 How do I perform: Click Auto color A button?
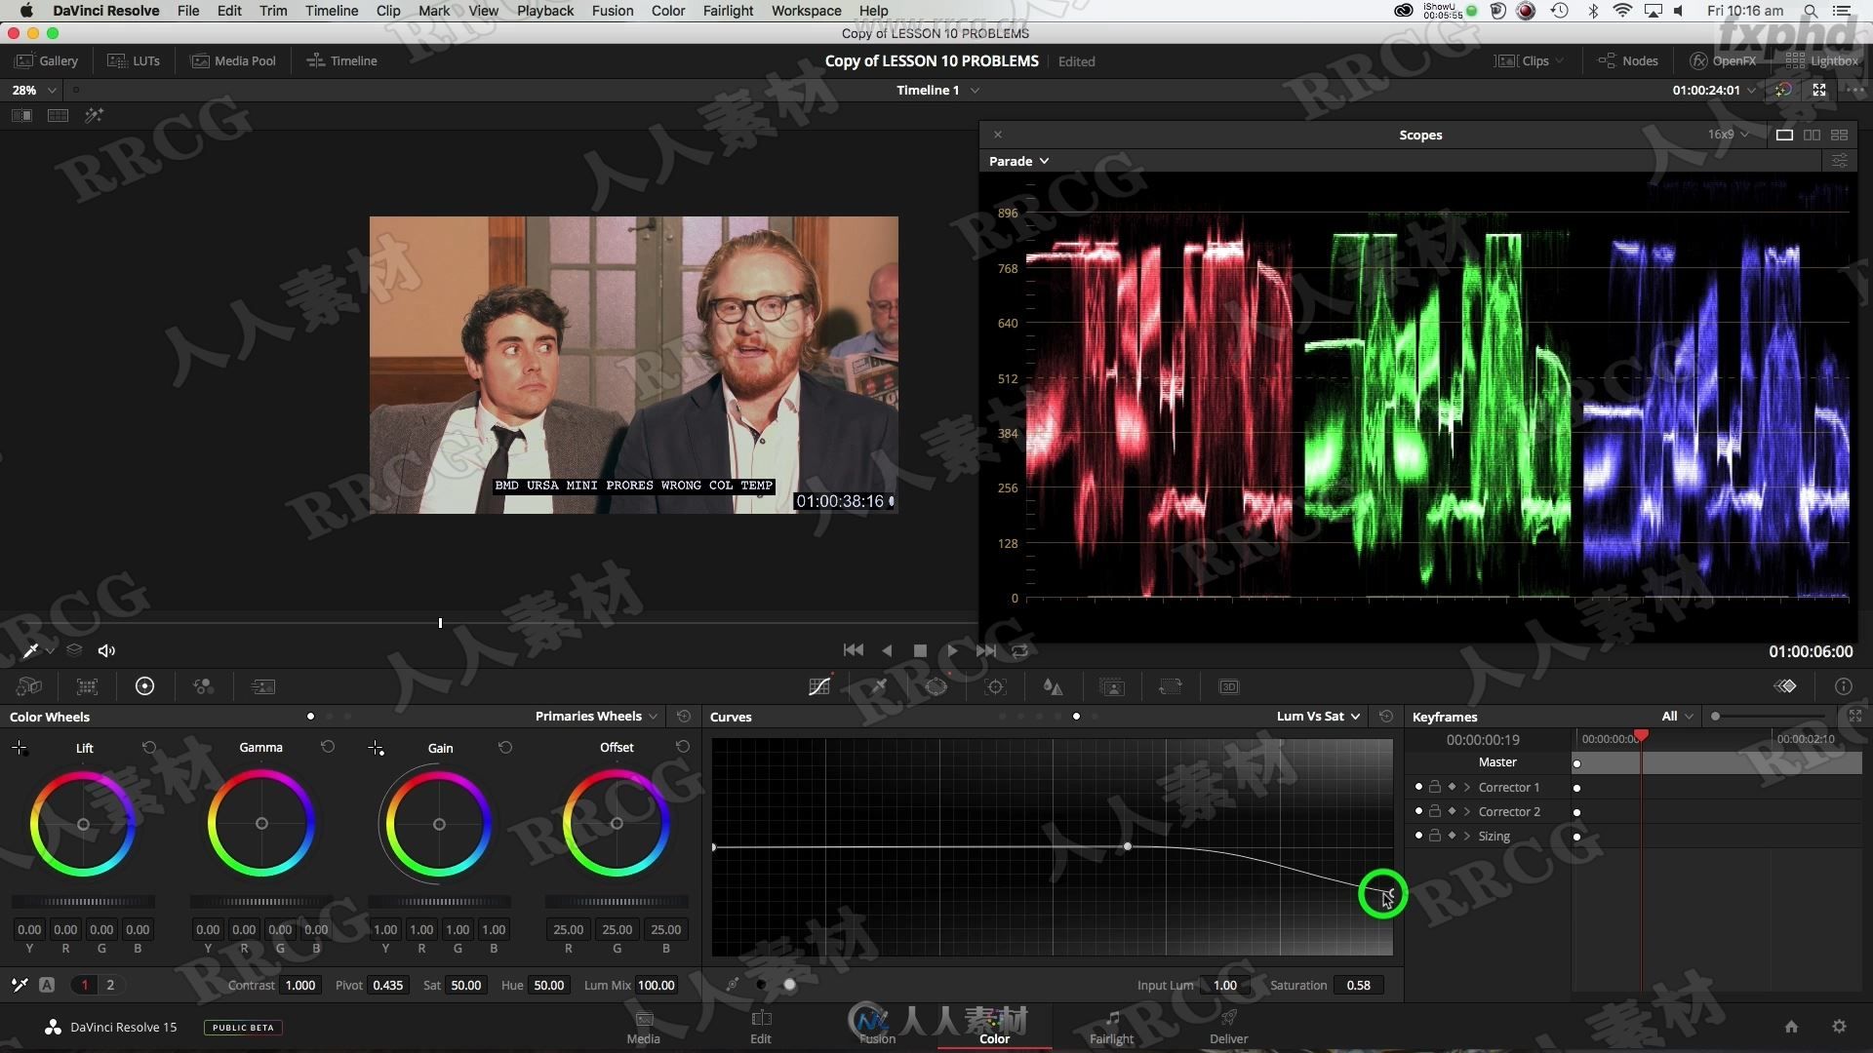coord(47,985)
